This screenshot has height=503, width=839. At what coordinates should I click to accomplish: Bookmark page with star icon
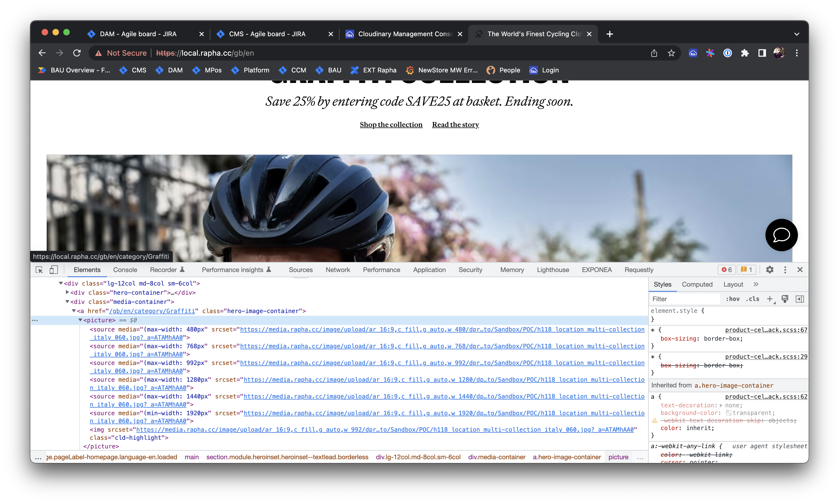pyautogui.click(x=671, y=53)
